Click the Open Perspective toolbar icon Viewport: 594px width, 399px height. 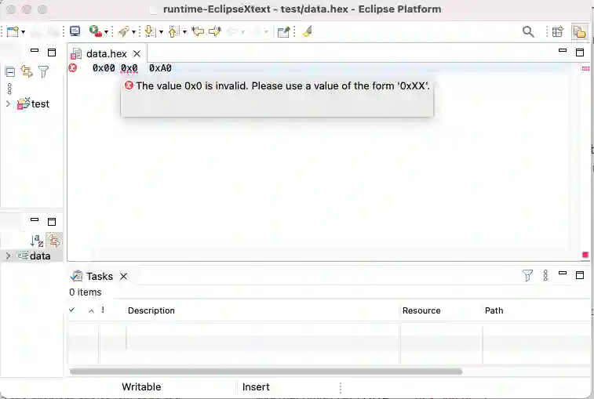tap(558, 31)
